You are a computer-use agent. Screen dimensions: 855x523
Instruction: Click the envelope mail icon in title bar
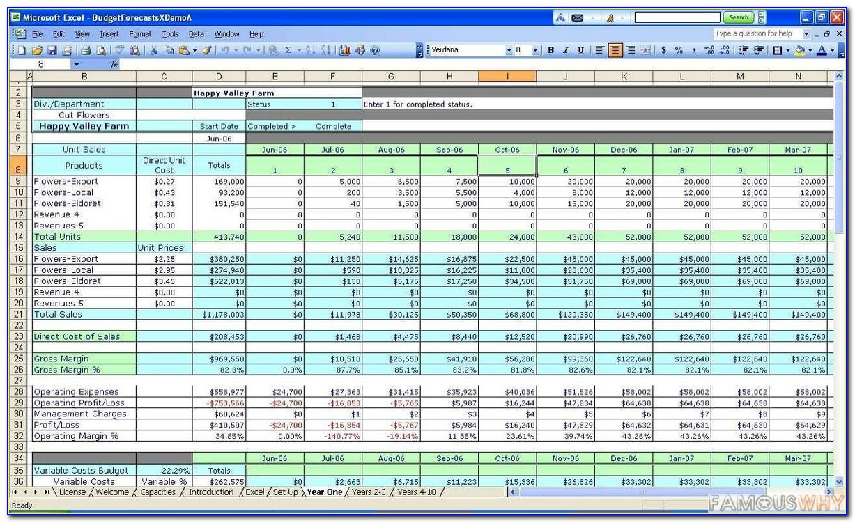click(x=578, y=18)
